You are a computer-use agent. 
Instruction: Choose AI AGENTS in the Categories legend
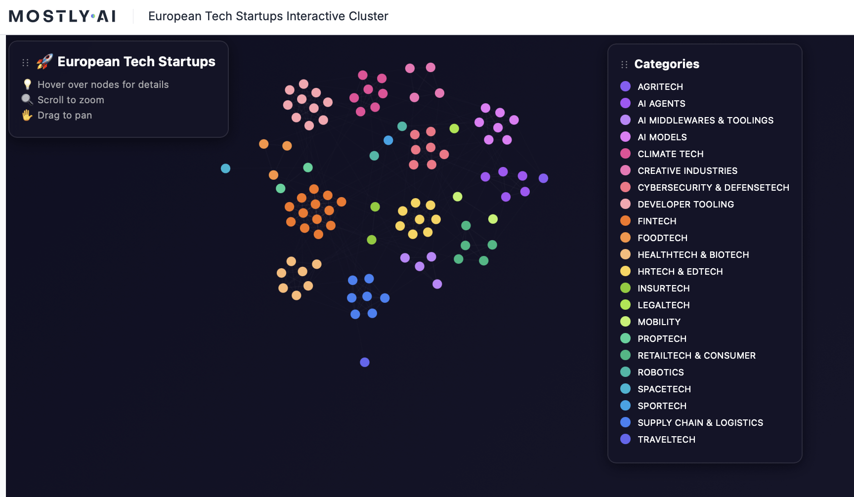tap(661, 104)
